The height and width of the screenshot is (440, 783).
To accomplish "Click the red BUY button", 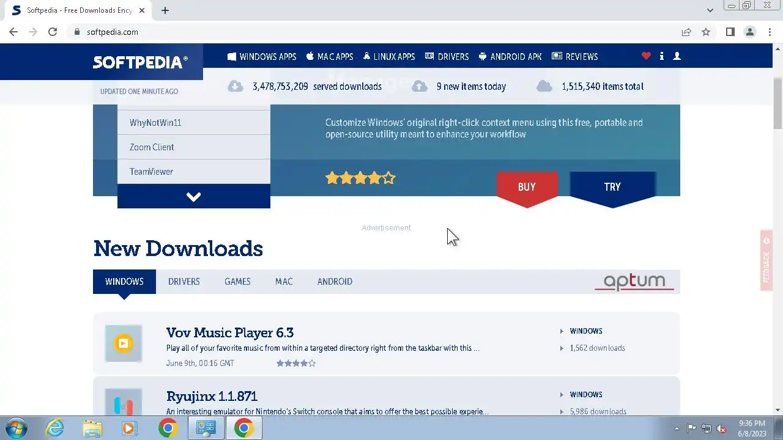I will [x=527, y=188].
